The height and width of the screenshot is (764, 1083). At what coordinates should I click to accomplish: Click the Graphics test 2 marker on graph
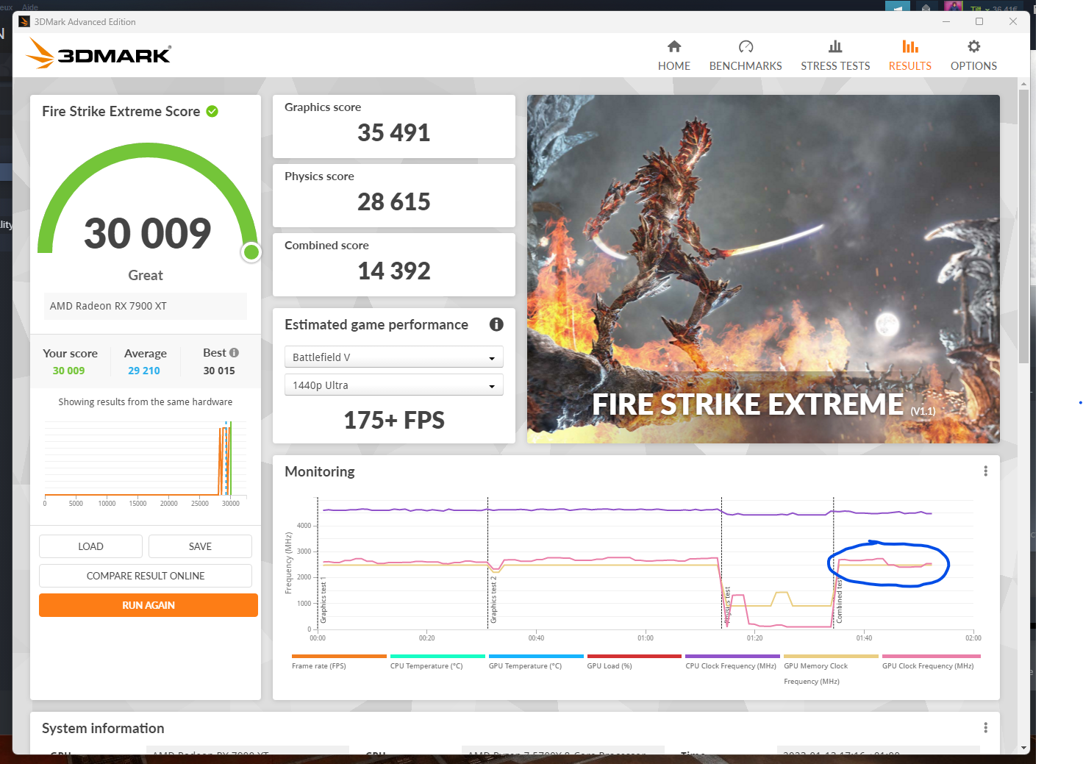[493, 601]
